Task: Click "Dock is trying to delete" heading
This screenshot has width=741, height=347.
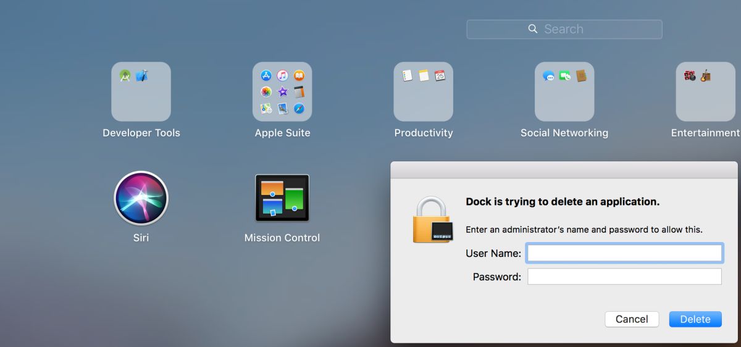Action: point(563,202)
